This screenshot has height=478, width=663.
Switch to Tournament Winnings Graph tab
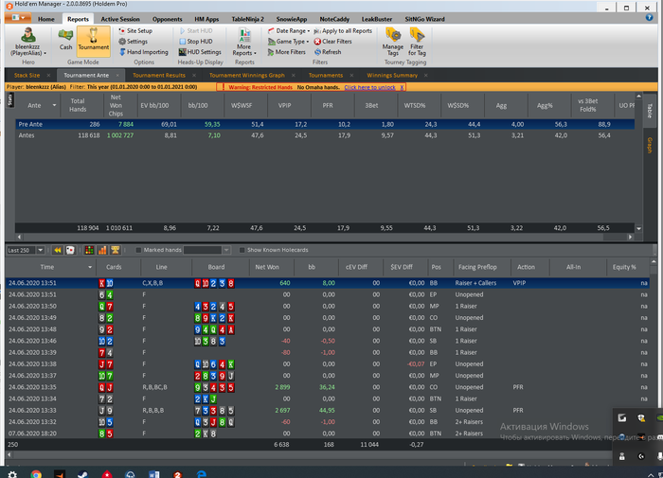pyautogui.click(x=247, y=75)
